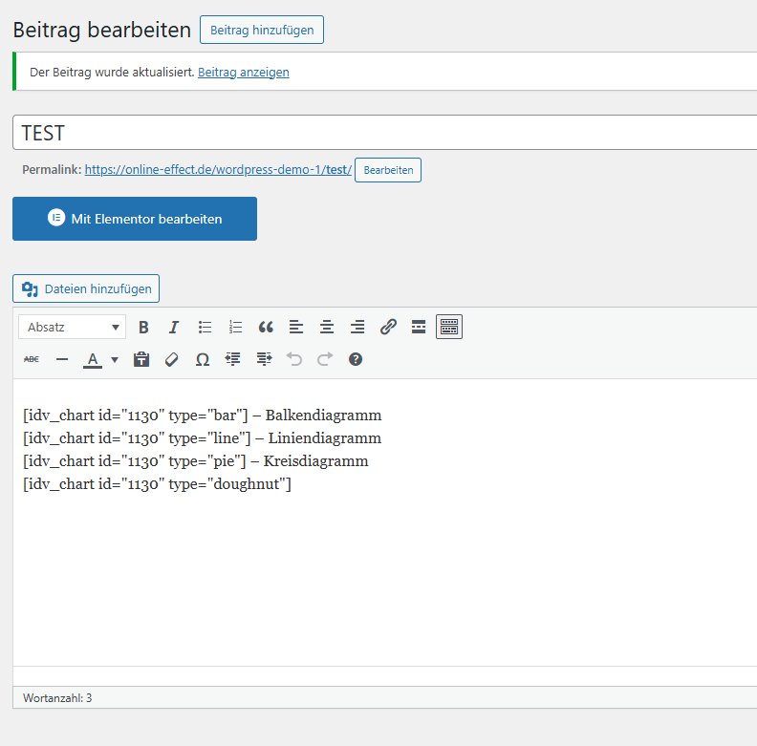The width and height of the screenshot is (757, 746).
Task: Center align the text
Action: (x=327, y=328)
